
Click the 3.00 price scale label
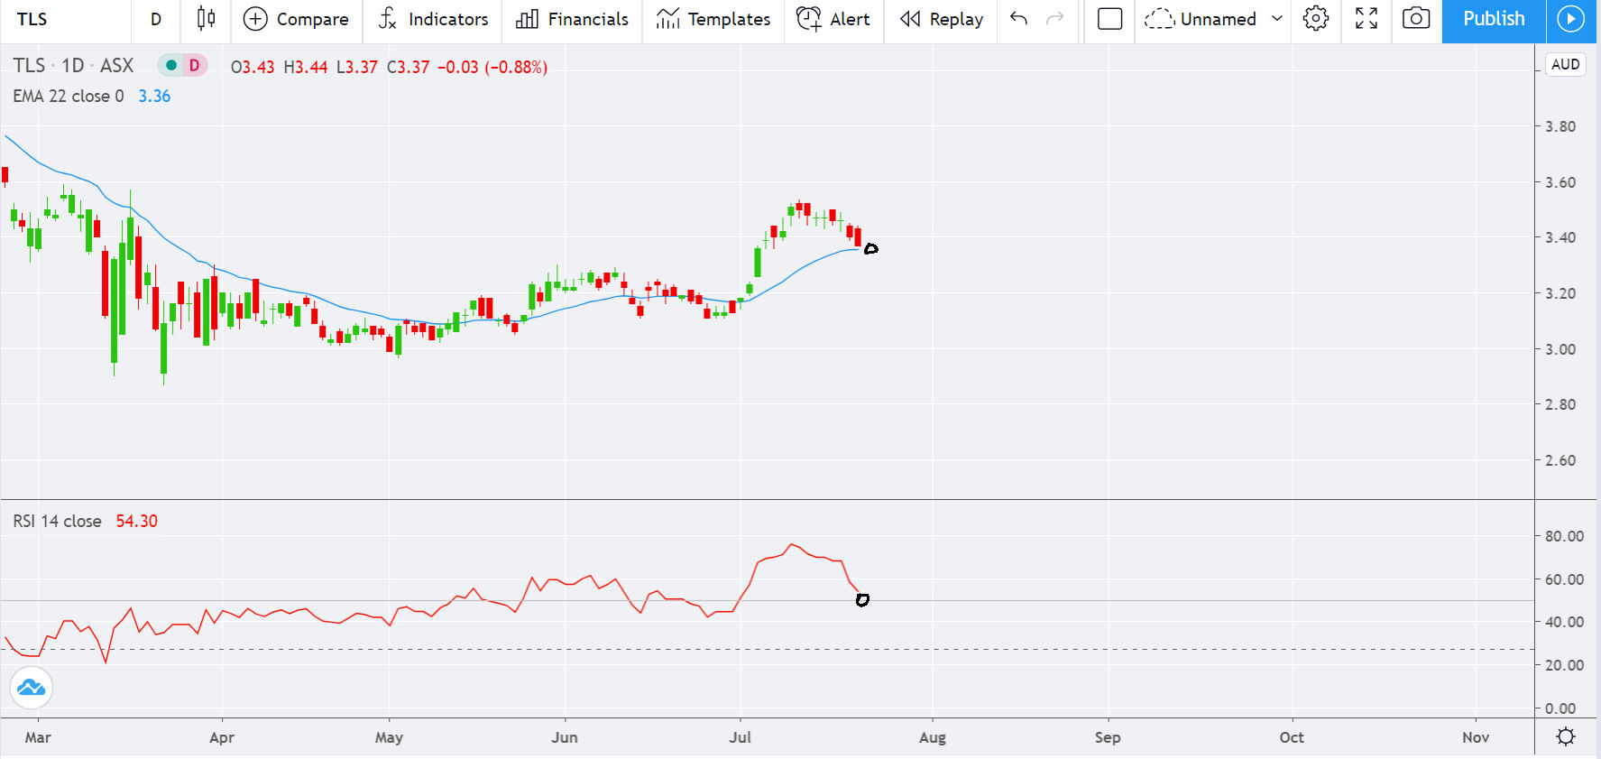tap(1560, 349)
